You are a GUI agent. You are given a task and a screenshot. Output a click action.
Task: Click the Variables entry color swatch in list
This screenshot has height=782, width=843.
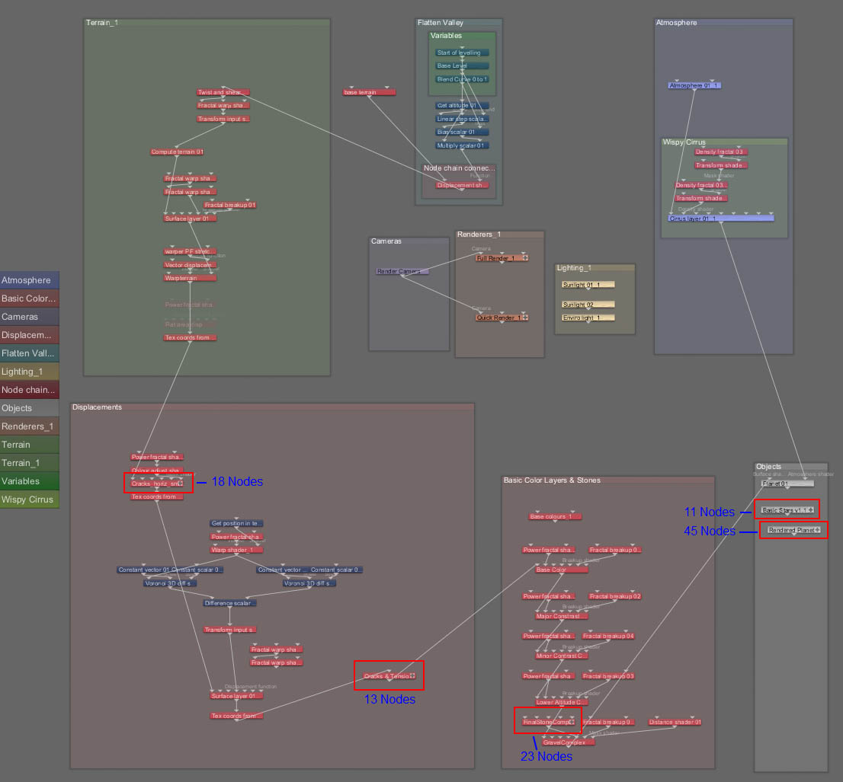[30, 481]
